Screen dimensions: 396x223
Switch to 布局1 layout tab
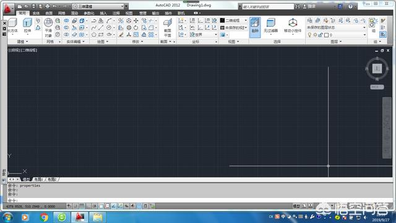pyautogui.click(x=38, y=180)
